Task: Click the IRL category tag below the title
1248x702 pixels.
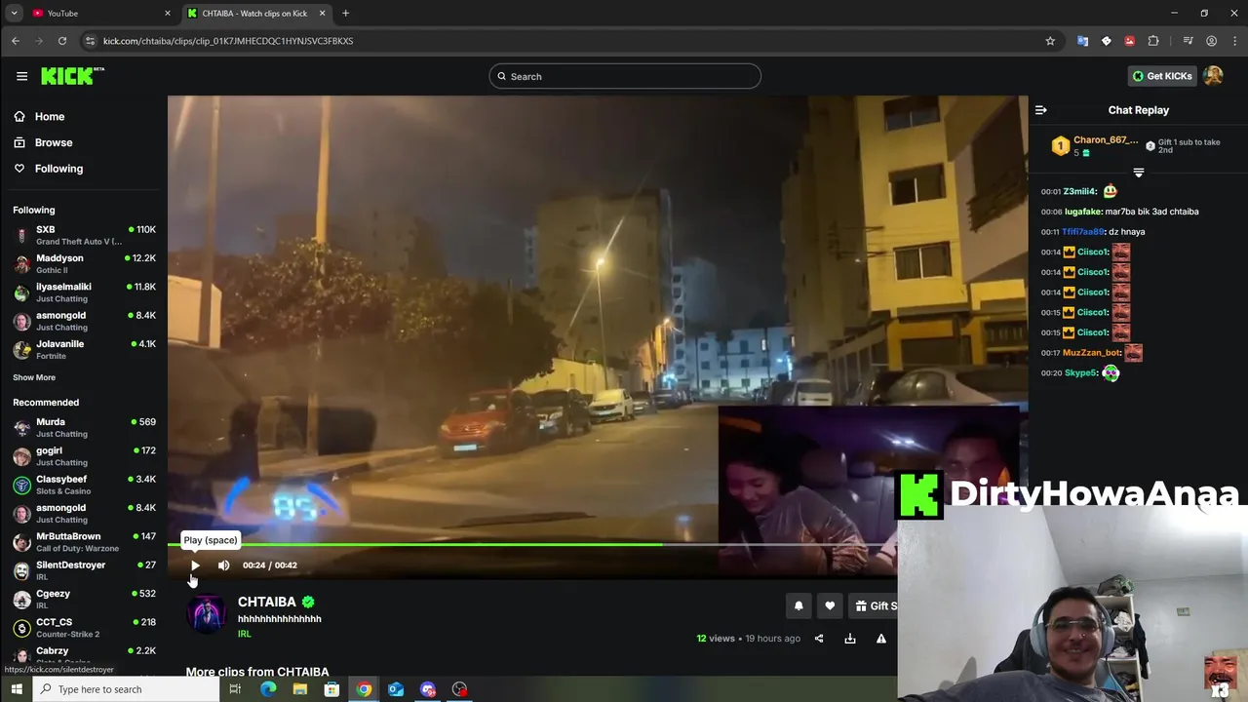Action: [244, 634]
